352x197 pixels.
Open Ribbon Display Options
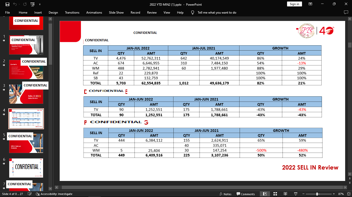pyautogui.click(x=310, y=4)
